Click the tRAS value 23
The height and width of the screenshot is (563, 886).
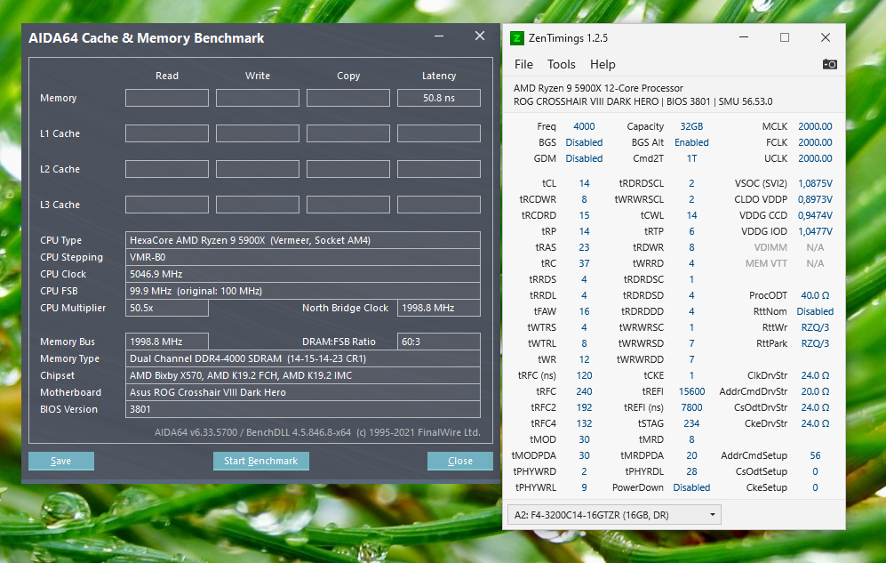click(x=584, y=247)
